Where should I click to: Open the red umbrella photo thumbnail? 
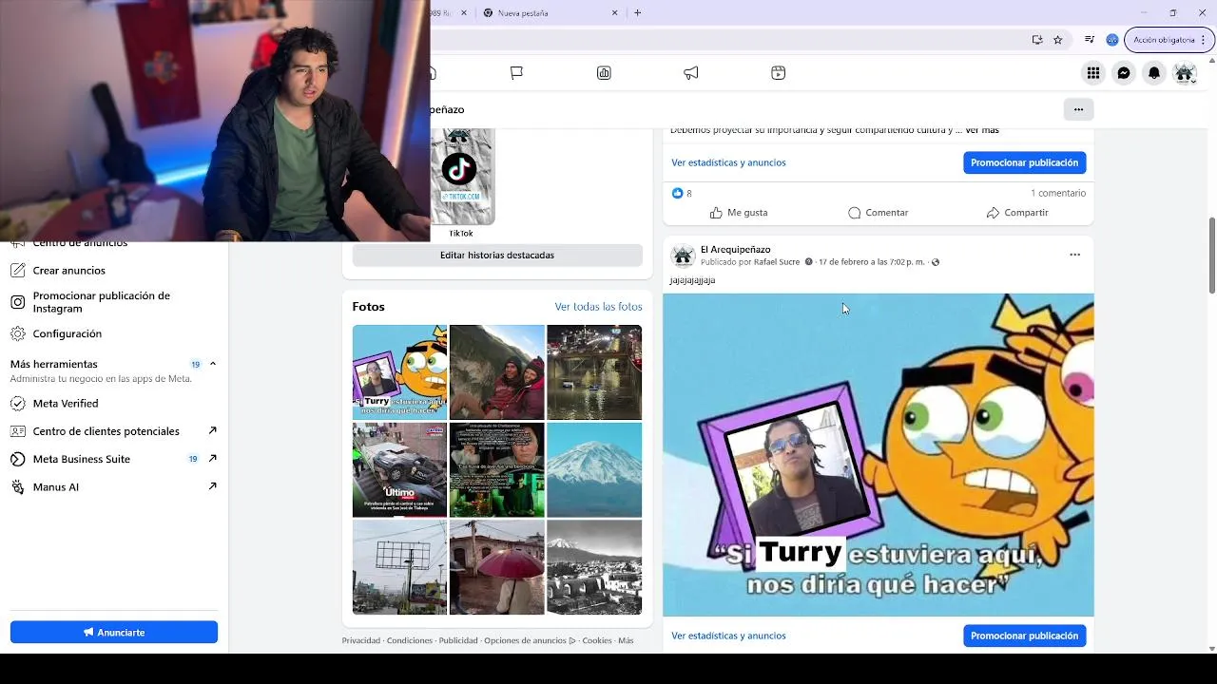[497, 566]
